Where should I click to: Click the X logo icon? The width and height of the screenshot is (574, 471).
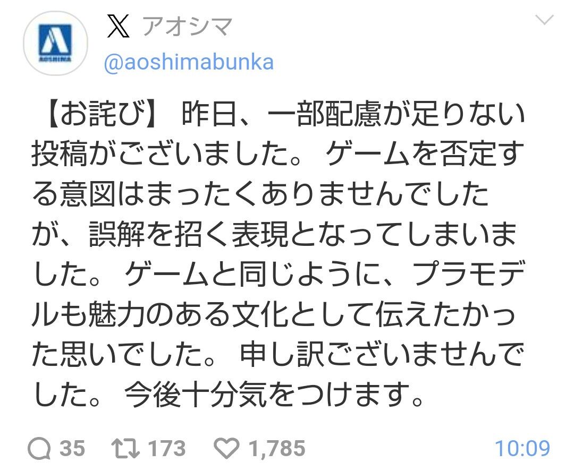point(119,26)
